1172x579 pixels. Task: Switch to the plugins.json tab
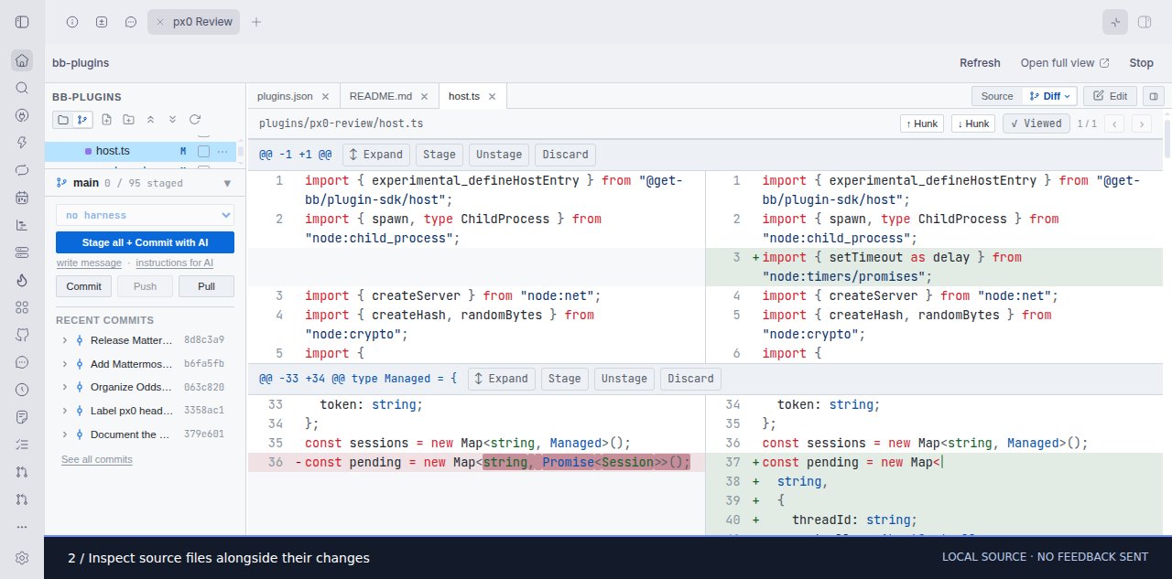(x=285, y=96)
